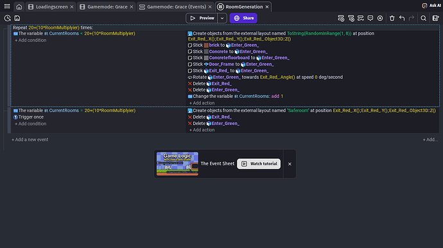The width and height of the screenshot is (443, 248).
Task: Select CurrentRooms equals condition
Action: click(74, 111)
